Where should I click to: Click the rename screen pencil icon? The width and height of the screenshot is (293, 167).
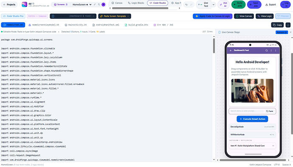pos(95,5)
